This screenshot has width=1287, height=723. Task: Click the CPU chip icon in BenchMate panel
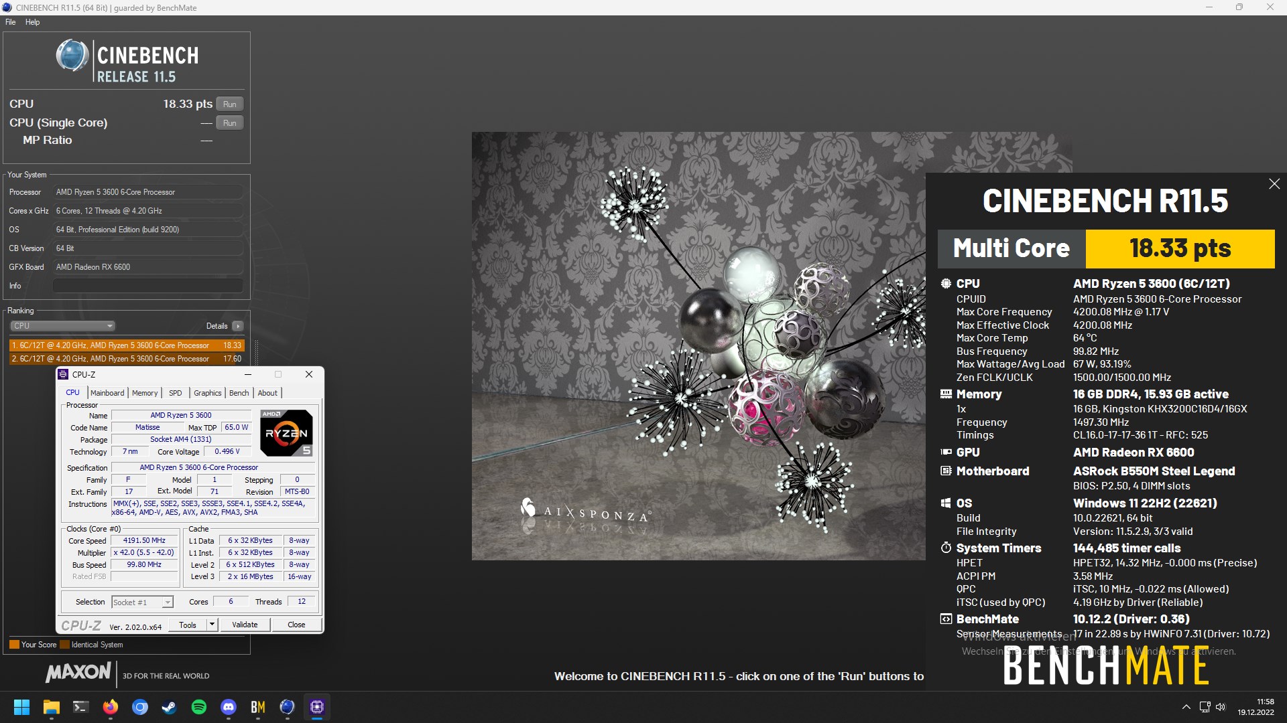(x=946, y=284)
